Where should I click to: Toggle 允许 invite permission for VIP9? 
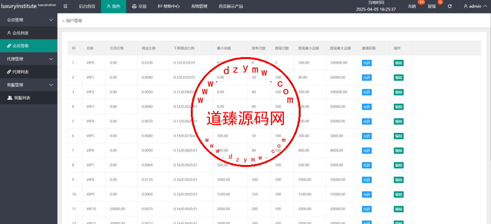(367, 195)
